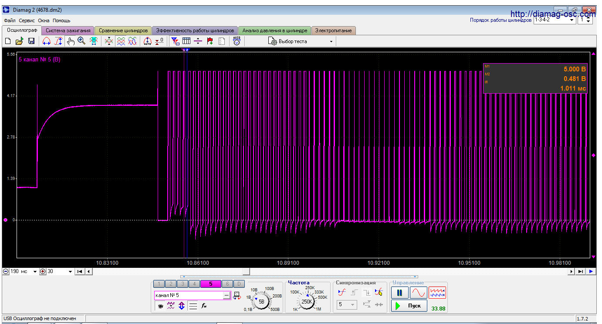The height and width of the screenshot is (324, 602).
Task: Adjust the cylinder number stepper
Action: pyautogui.click(x=588, y=20)
